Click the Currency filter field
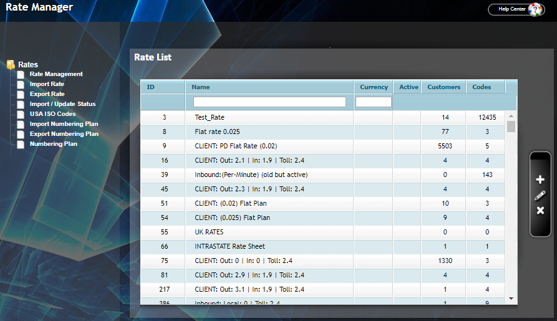Viewport: 557px width, 321px height. [373, 102]
